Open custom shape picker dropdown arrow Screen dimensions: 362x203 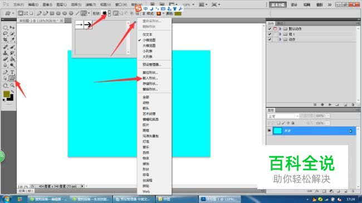(109, 13)
